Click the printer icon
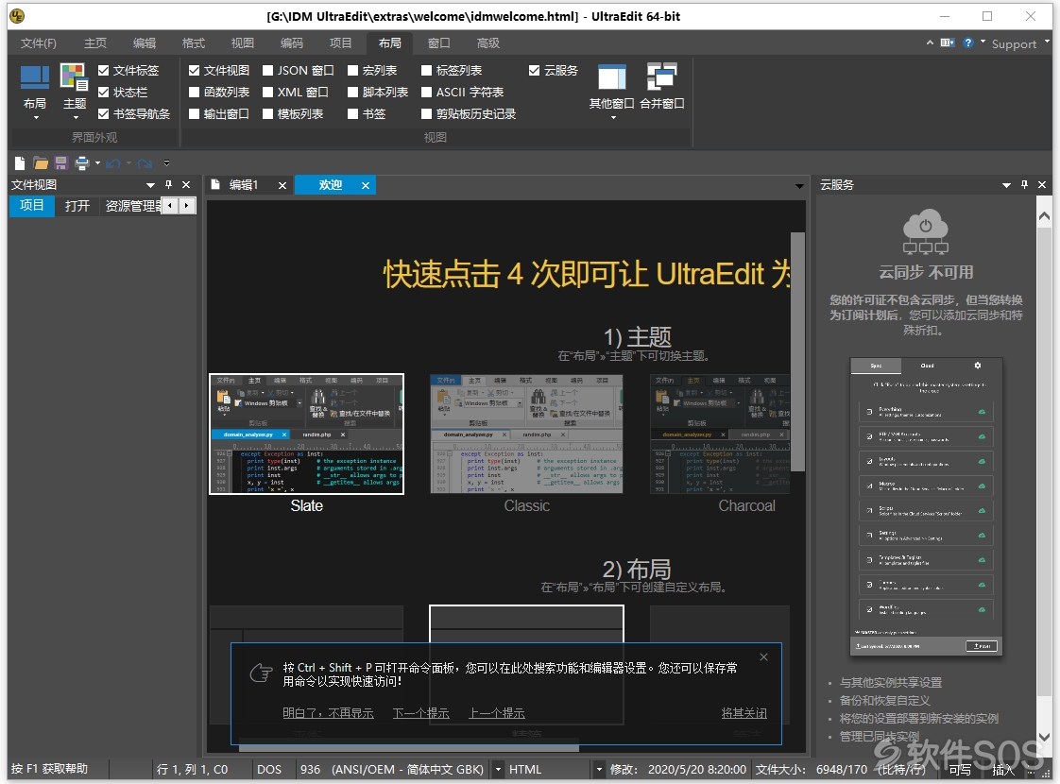 tap(82, 162)
